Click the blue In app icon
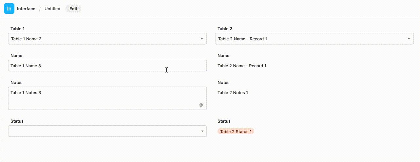420x162 pixels. (9, 9)
